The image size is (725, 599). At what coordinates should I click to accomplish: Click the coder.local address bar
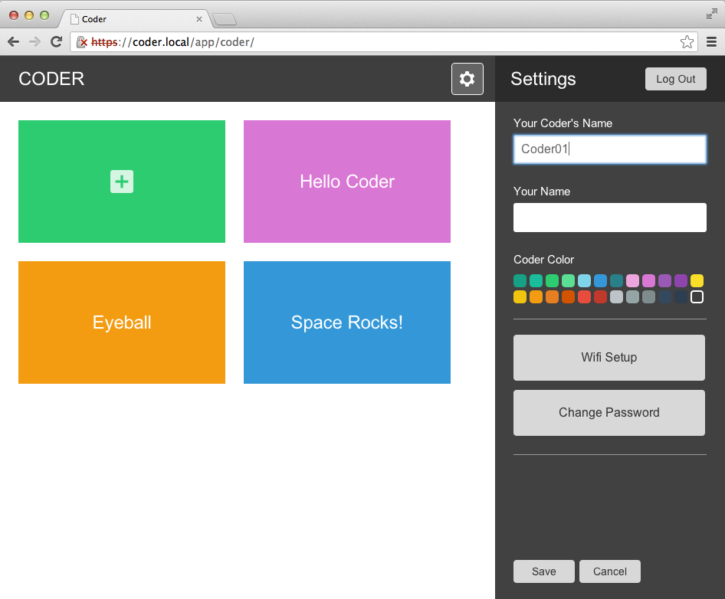pos(384,42)
